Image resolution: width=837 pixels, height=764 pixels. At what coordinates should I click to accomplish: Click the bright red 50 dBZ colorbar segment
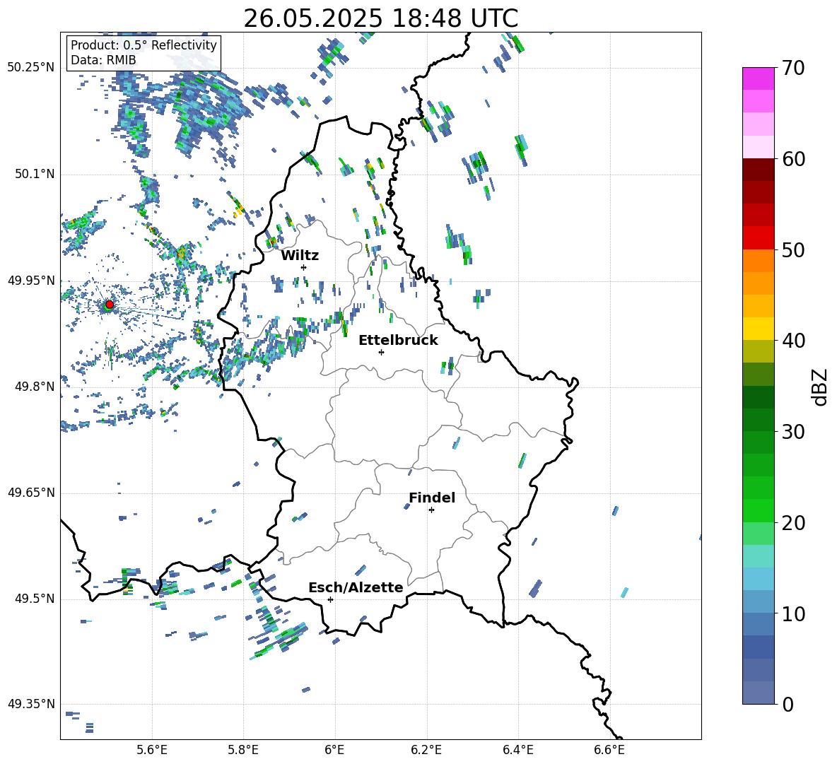pos(758,238)
